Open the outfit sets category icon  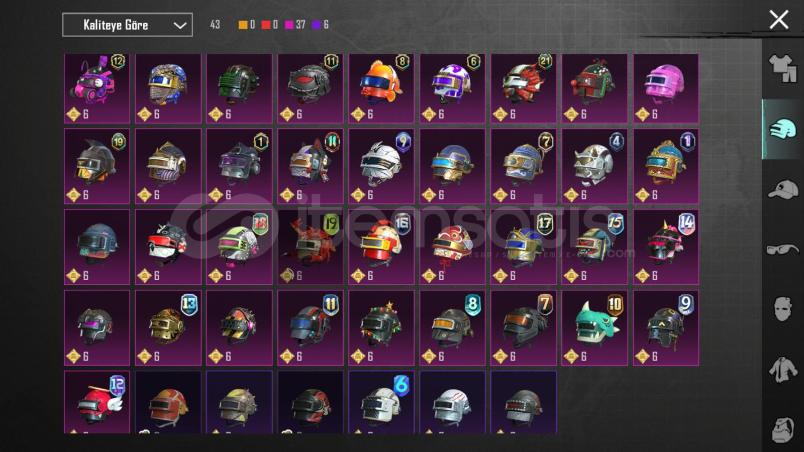click(x=782, y=68)
